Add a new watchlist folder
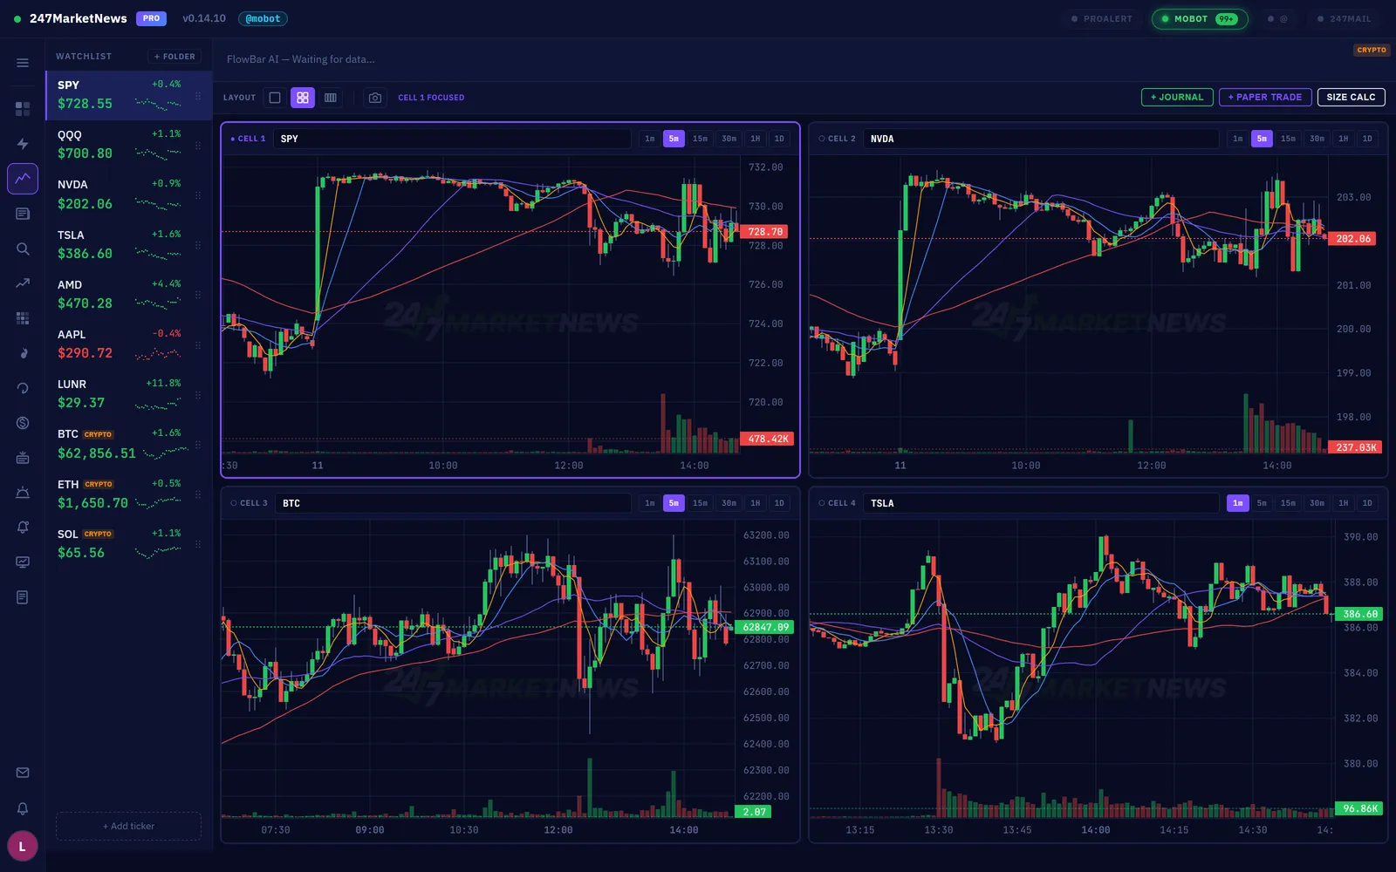The image size is (1396, 872). pyautogui.click(x=174, y=57)
